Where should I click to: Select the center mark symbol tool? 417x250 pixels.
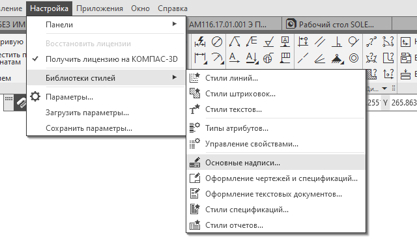point(268,58)
